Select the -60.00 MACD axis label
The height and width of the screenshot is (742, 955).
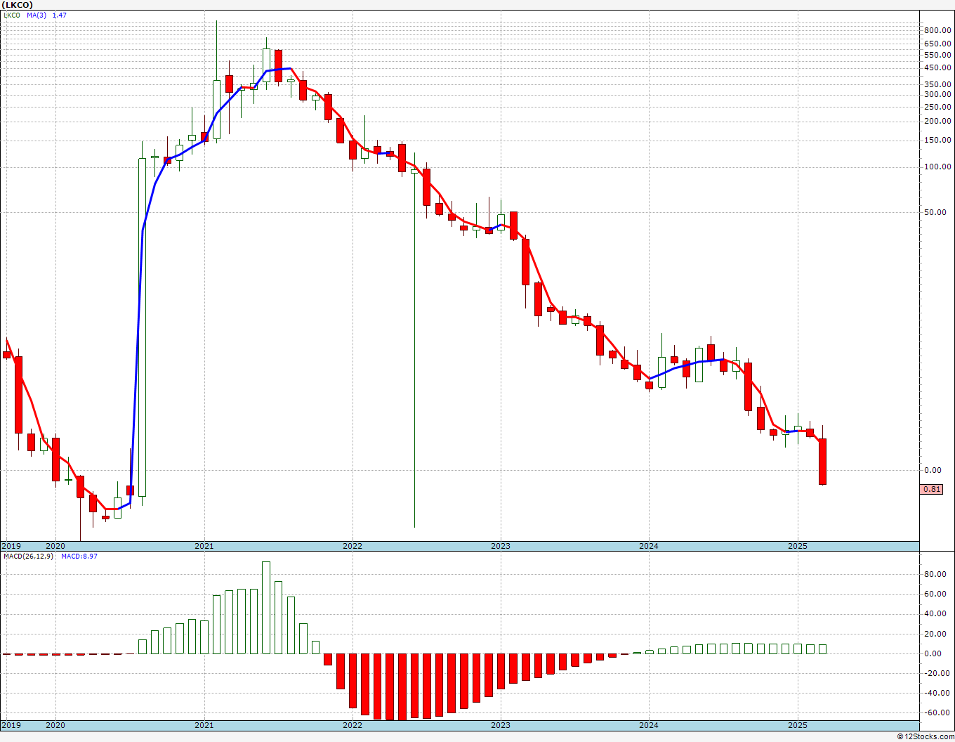pos(938,712)
